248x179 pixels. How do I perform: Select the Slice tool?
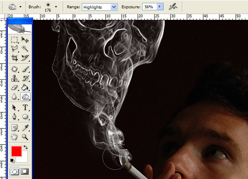tap(25, 58)
